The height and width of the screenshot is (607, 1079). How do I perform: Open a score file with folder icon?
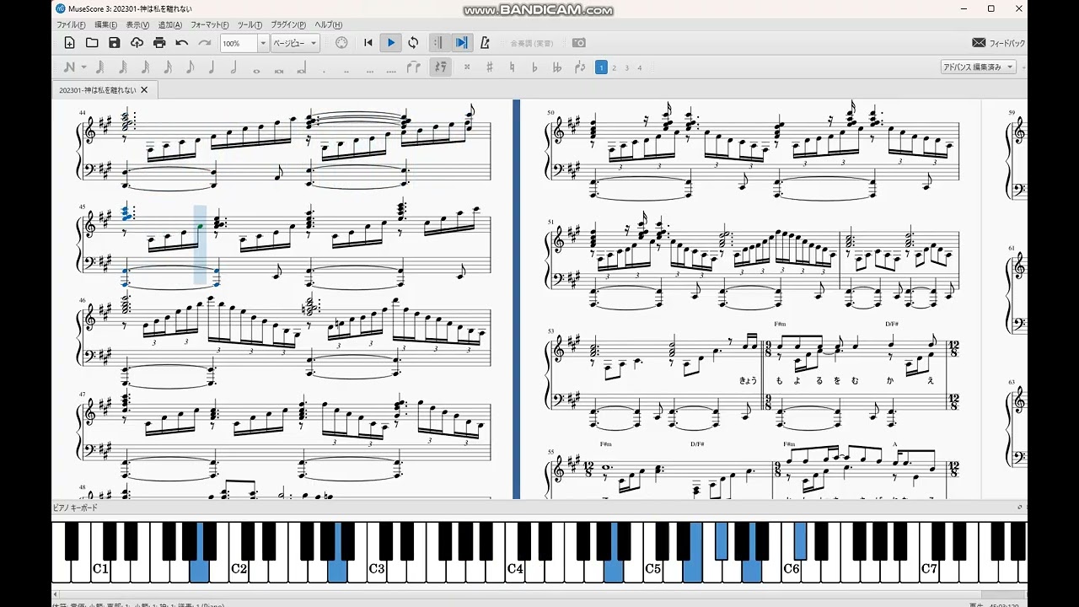(x=92, y=43)
